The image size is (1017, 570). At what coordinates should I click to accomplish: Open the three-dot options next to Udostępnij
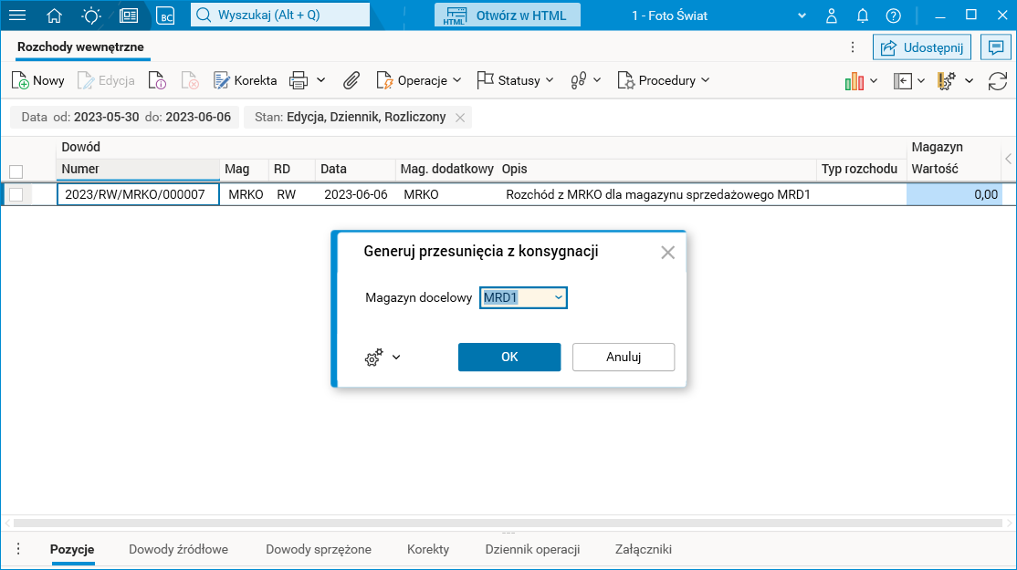tap(853, 47)
